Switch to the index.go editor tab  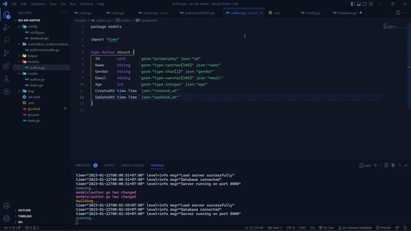[x=118, y=13]
